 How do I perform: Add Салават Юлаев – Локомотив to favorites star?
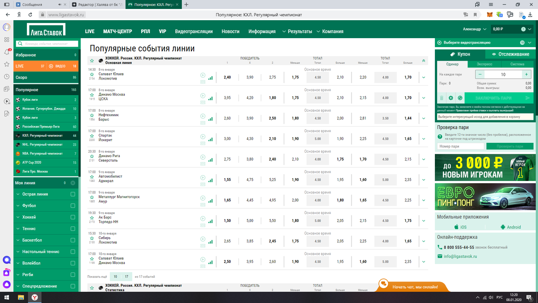[x=92, y=74]
